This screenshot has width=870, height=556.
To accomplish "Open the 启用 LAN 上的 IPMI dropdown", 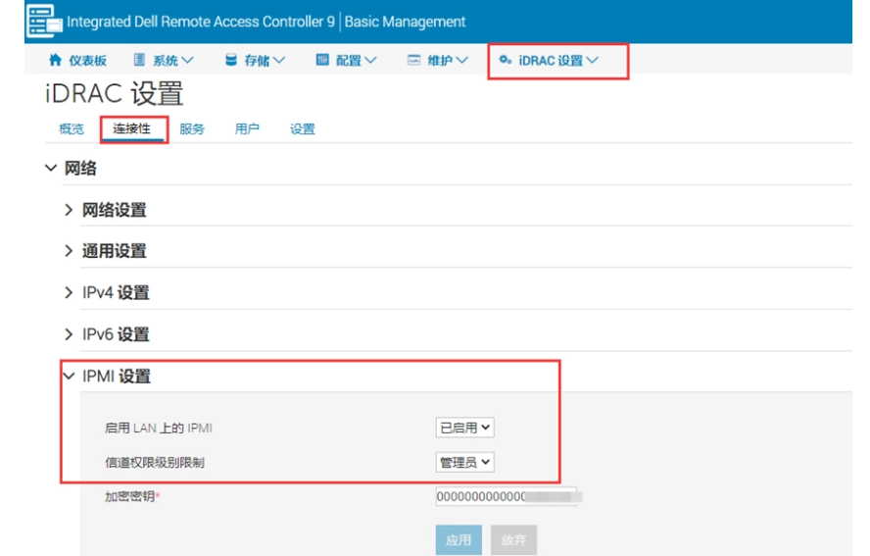I will coord(465,428).
